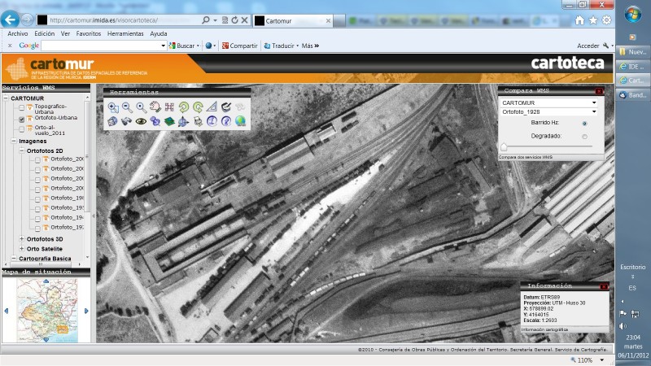Image resolution: width=651 pixels, height=366 pixels.
Task: Collapse the Cartografia Basica tree node
Action: pos(14,258)
